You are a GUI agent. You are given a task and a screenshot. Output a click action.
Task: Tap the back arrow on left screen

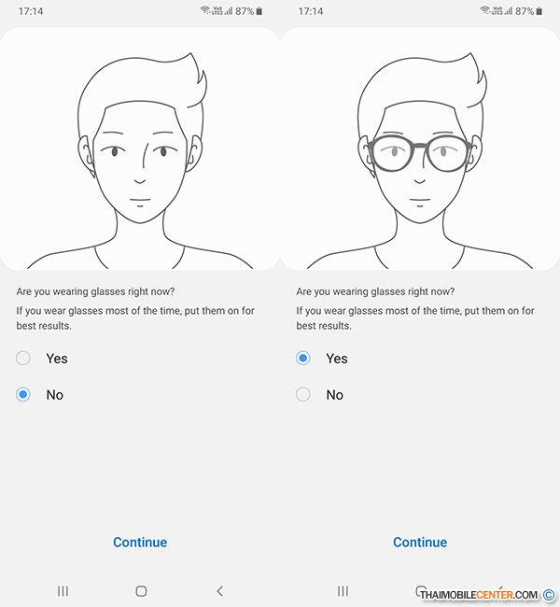click(x=220, y=591)
